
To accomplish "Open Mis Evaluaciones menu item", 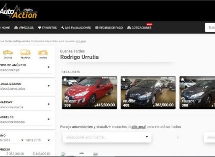I will click(x=76, y=28).
